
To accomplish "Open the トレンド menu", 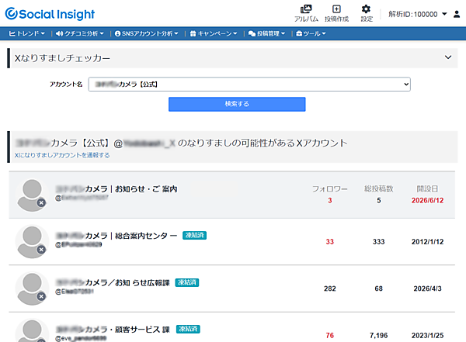I will (27, 33).
